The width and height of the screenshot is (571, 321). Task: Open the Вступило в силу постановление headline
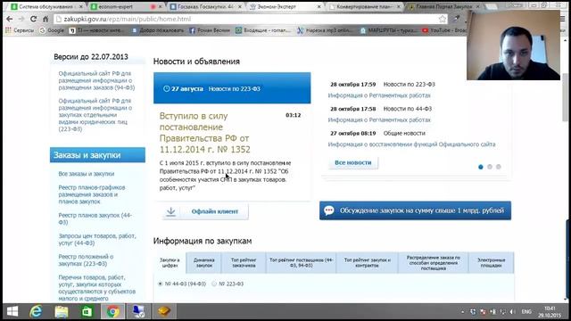[x=204, y=133]
